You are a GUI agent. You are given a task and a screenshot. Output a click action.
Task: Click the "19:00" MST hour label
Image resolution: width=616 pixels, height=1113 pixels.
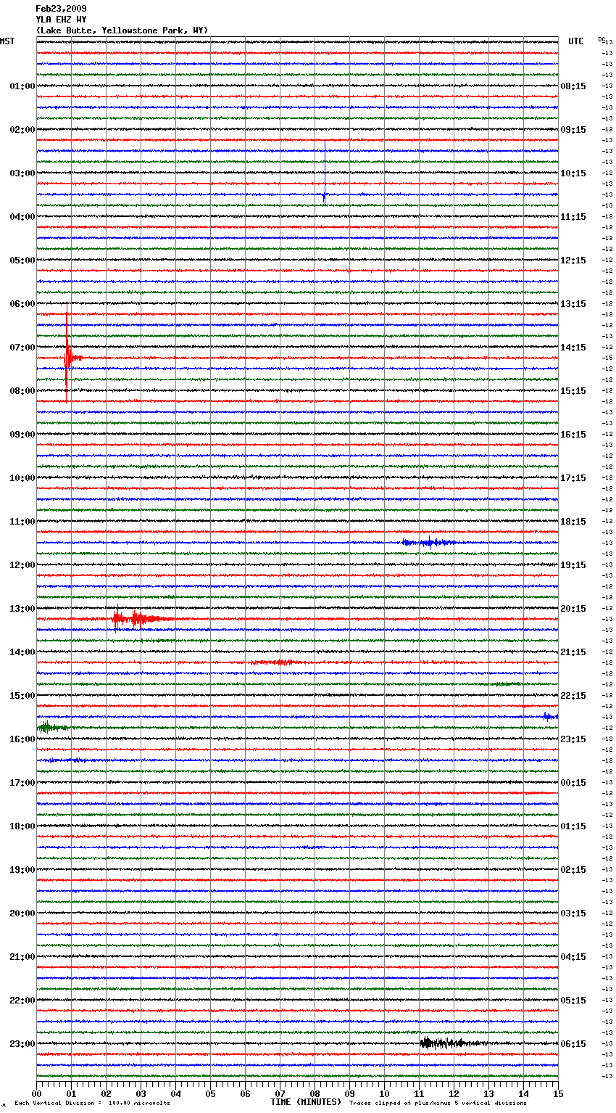click(22, 870)
